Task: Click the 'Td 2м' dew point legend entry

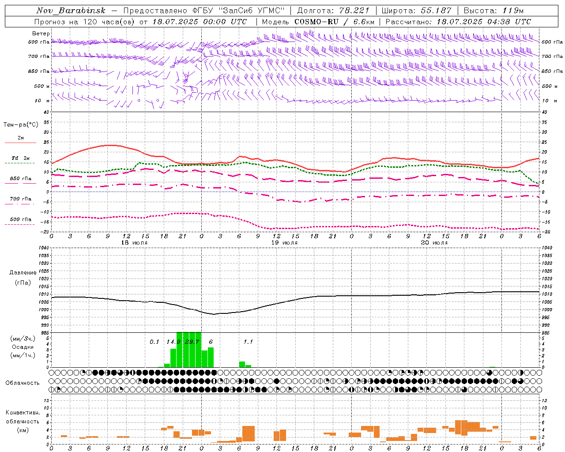Action: tap(20, 158)
